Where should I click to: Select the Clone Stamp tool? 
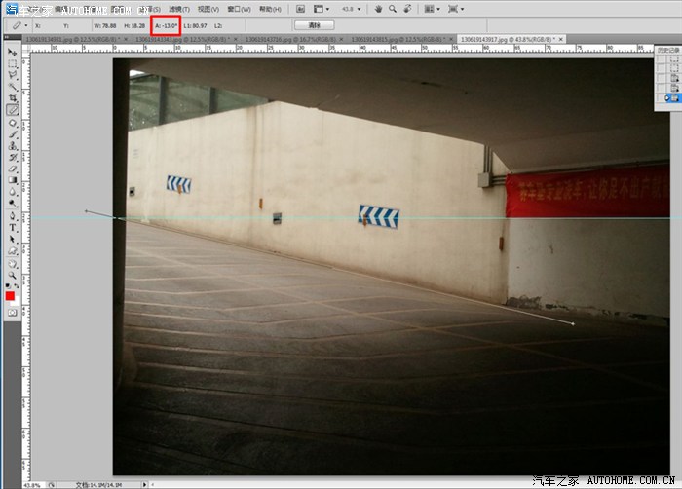tap(12, 146)
